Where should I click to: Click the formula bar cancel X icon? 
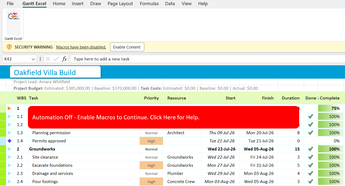click(48, 59)
